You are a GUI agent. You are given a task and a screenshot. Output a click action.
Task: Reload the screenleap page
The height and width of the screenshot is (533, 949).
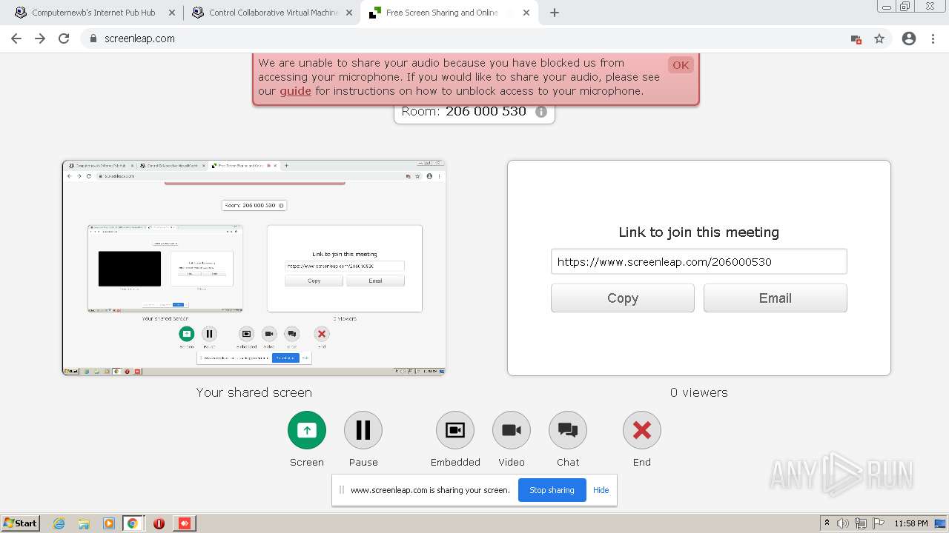[x=64, y=38]
